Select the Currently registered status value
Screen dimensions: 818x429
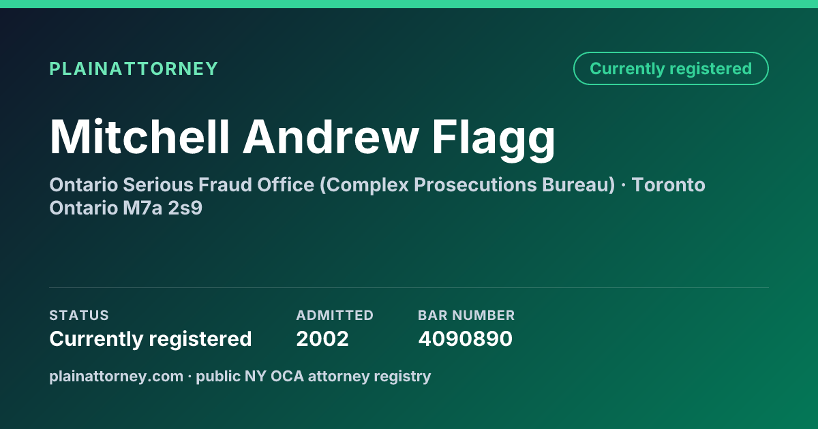pos(151,339)
